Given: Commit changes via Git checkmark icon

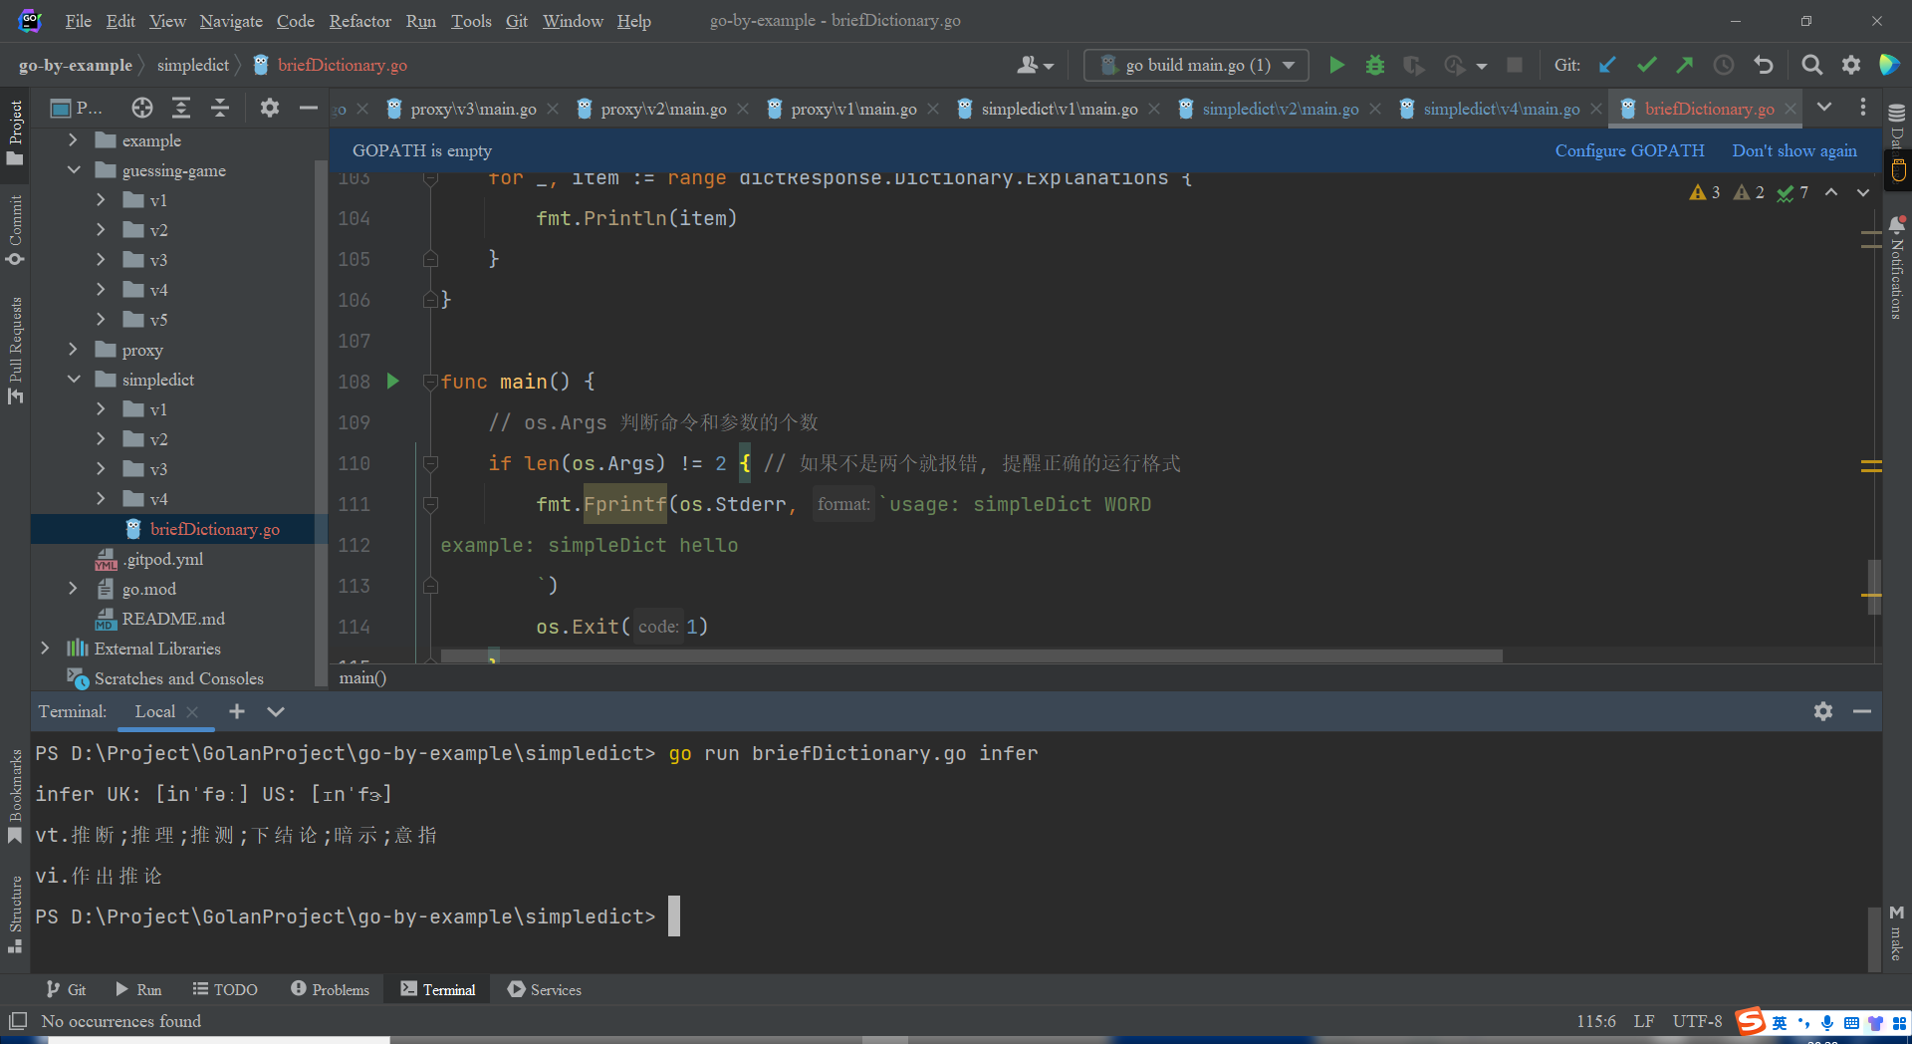Looking at the screenshot, I should pos(1646,66).
